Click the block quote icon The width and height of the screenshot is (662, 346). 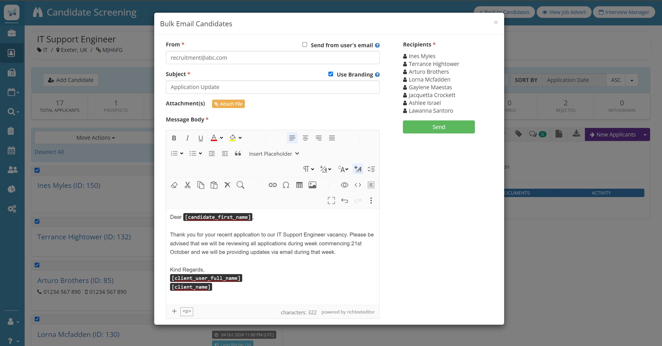coord(238,154)
